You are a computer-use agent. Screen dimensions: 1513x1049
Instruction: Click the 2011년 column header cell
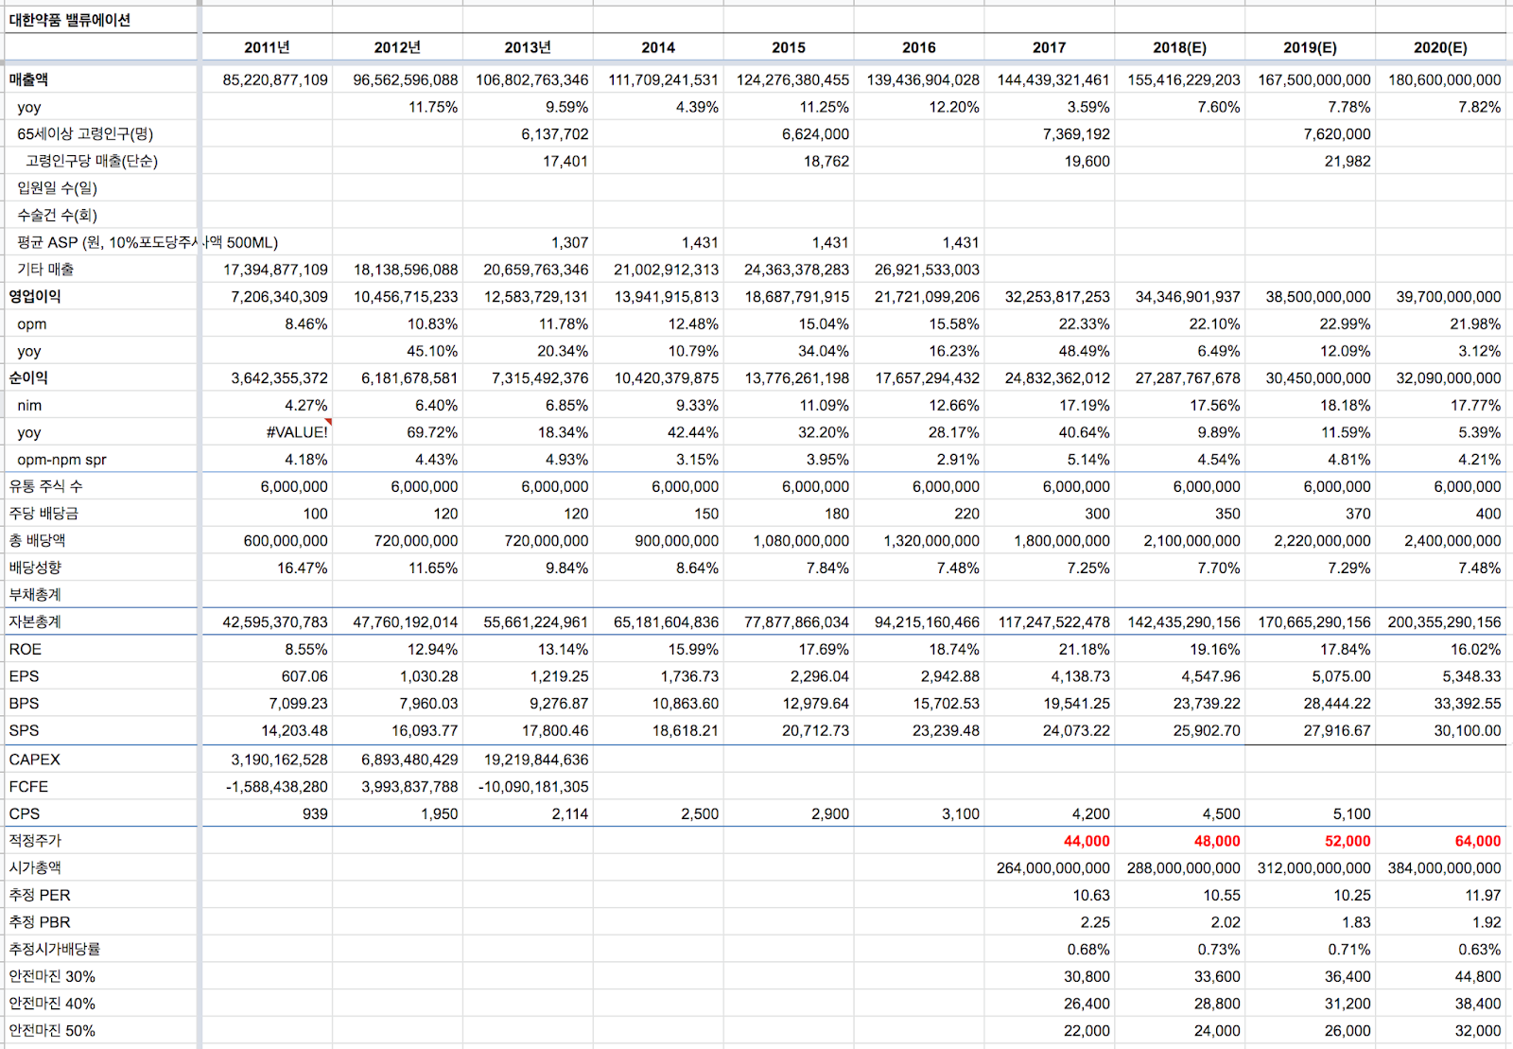[x=267, y=47]
